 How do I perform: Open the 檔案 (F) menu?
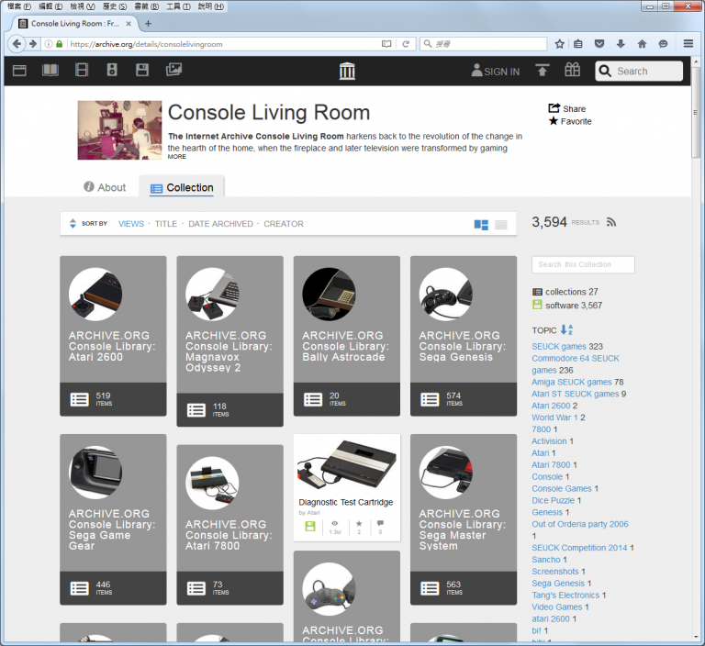tap(19, 6)
